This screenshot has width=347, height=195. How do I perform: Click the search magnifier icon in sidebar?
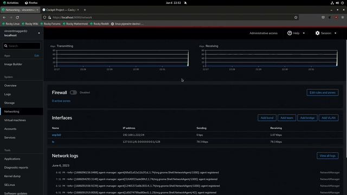(x=6, y=46)
